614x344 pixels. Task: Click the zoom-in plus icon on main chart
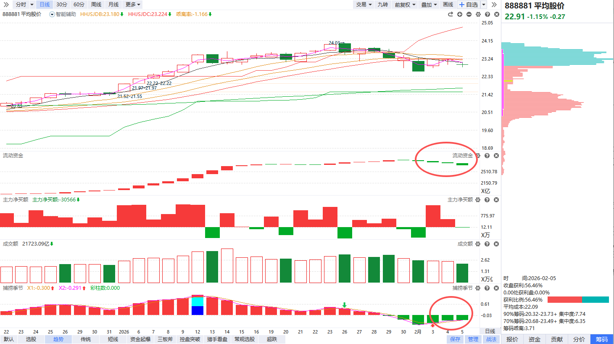tap(460, 14)
